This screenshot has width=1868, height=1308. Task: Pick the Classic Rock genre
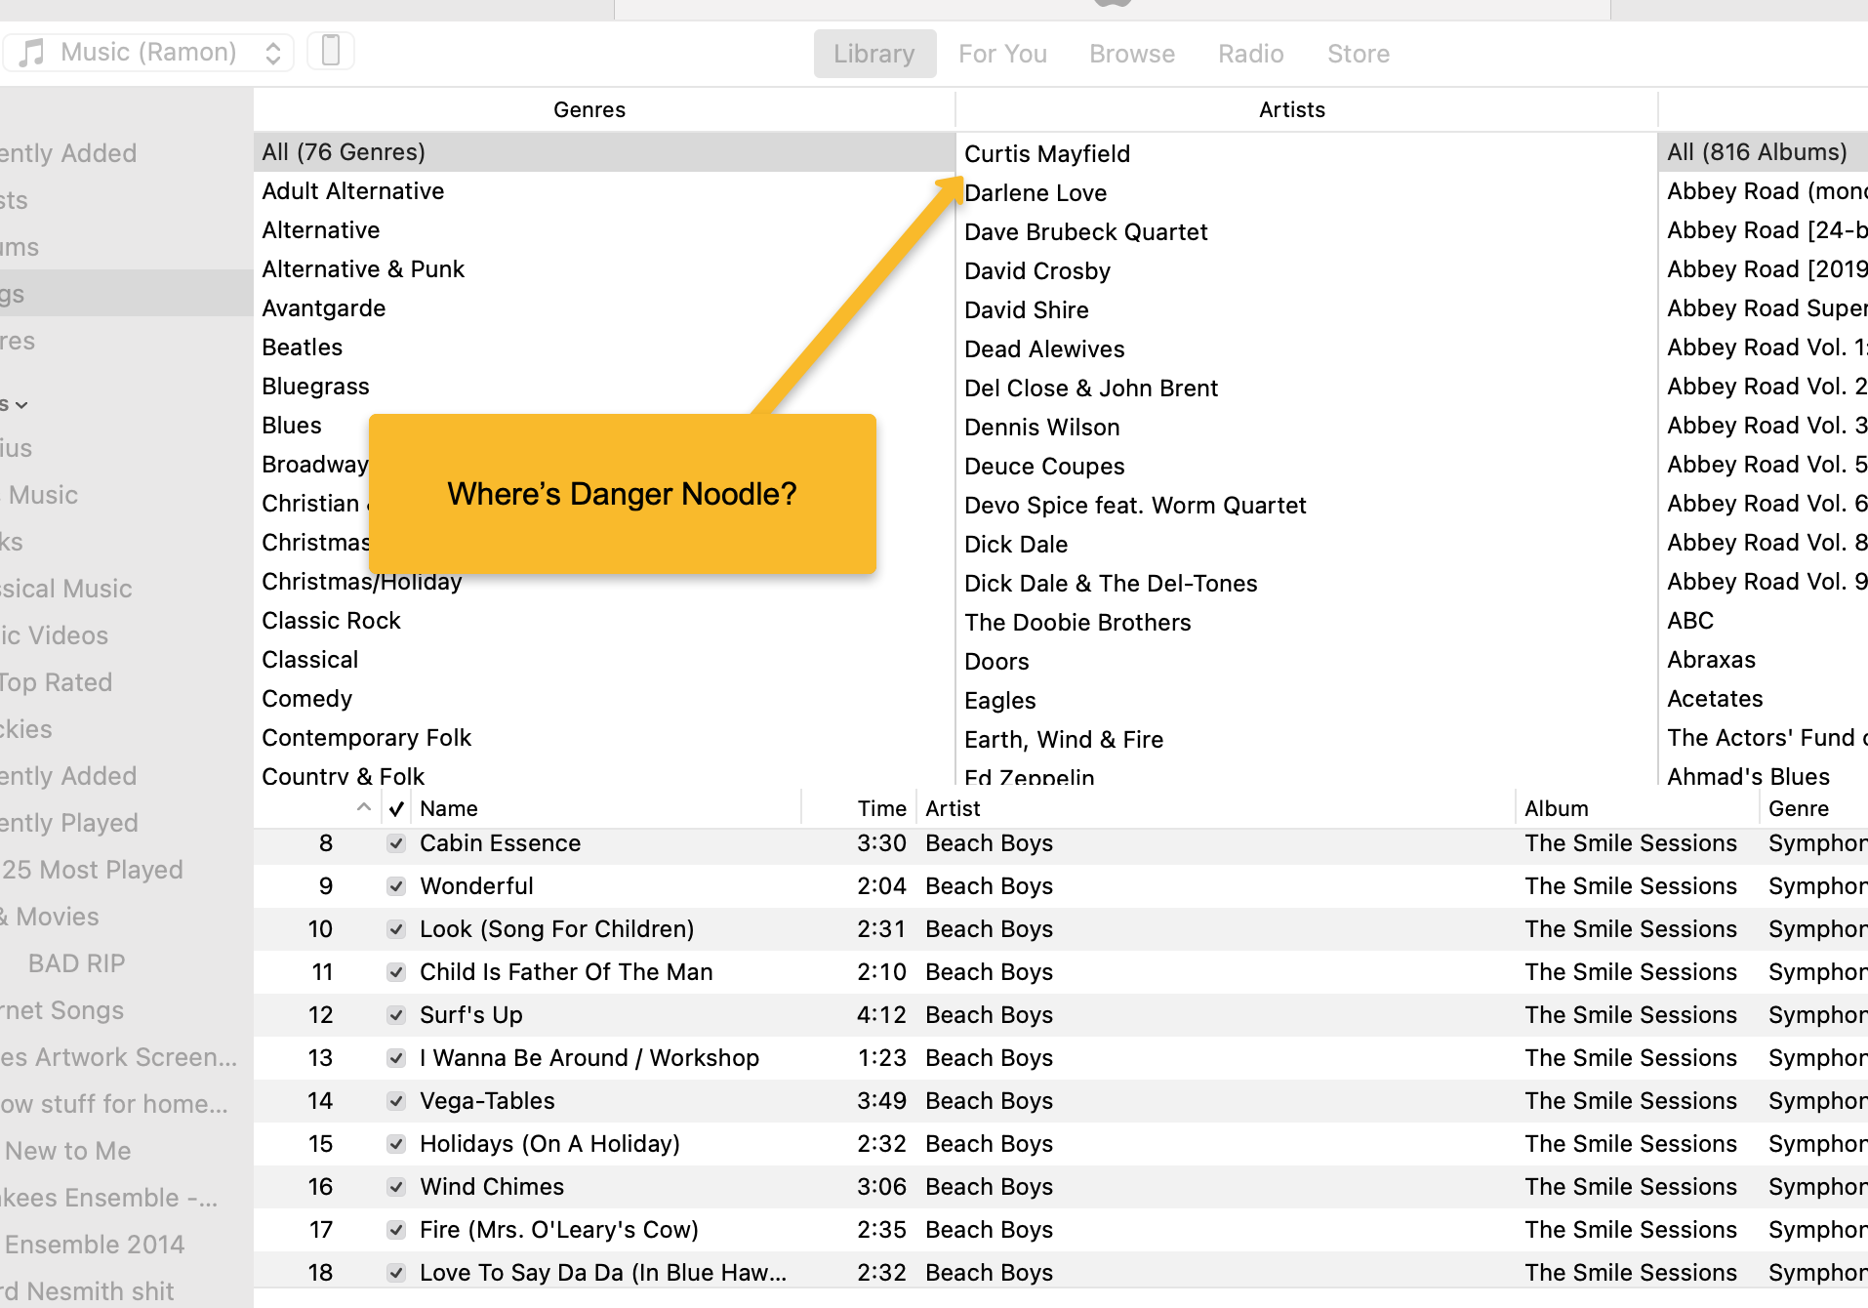(604, 621)
